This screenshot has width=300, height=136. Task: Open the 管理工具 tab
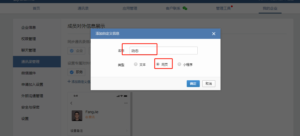click(223, 8)
